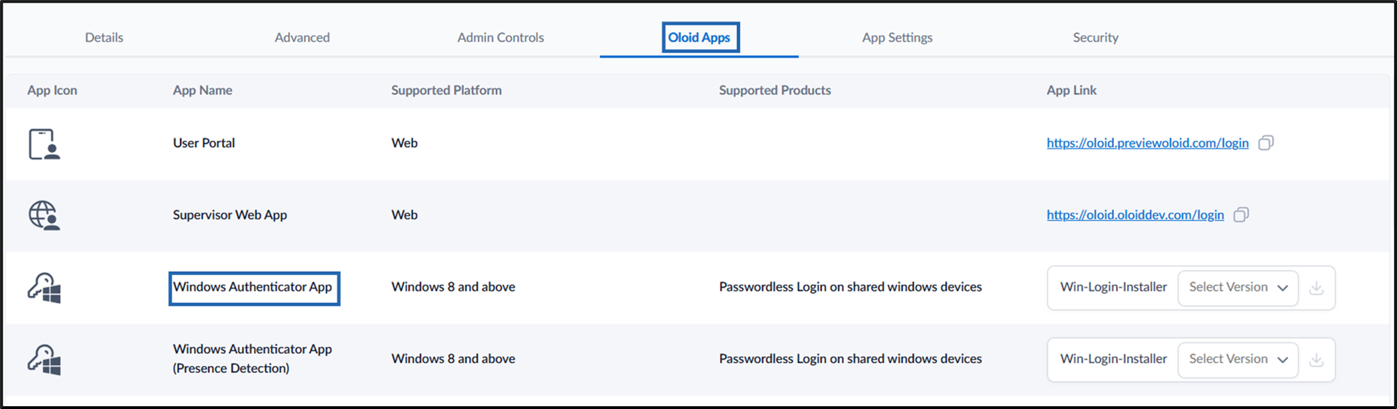Screen dimensions: 1397x409
Task: Click Windows 8 and above for Windows Authenticator App
Action: (x=453, y=287)
